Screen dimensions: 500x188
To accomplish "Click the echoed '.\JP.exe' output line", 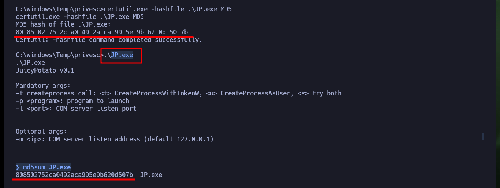I will (x=30, y=63).
